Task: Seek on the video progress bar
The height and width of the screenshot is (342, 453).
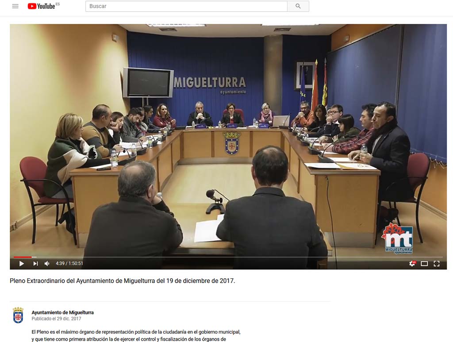Action: pos(228,257)
